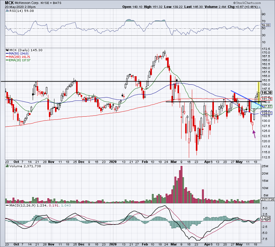Click the Dec label on price chart date axis
275x247 pixels.
coord(81,162)
